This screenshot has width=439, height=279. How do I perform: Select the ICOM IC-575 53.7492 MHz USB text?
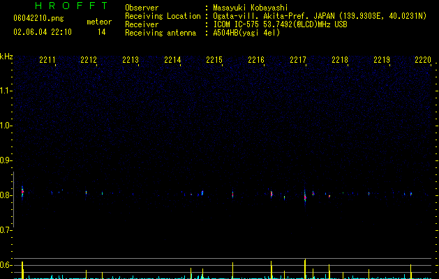click(x=280, y=24)
